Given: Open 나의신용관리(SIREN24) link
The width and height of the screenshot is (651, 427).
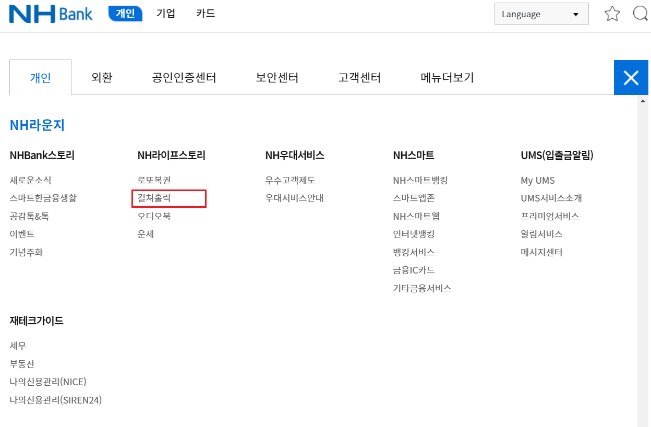Looking at the screenshot, I should tap(56, 400).
